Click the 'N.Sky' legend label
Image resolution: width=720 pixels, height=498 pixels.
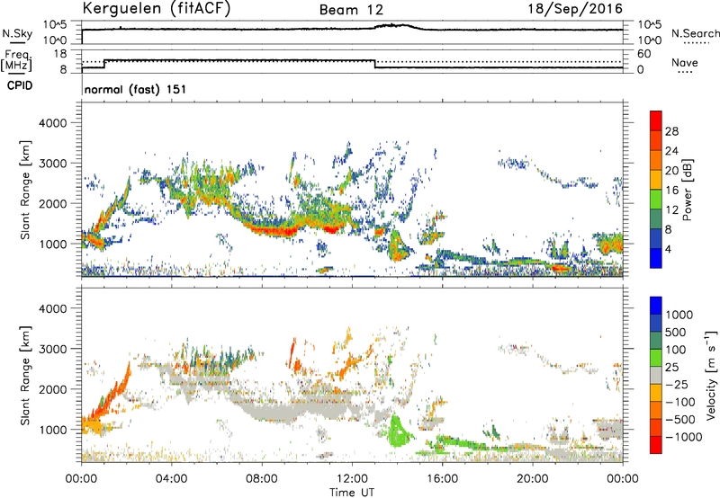pyautogui.click(x=17, y=33)
